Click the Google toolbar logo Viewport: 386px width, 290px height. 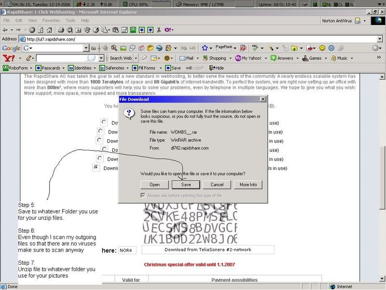point(11,48)
